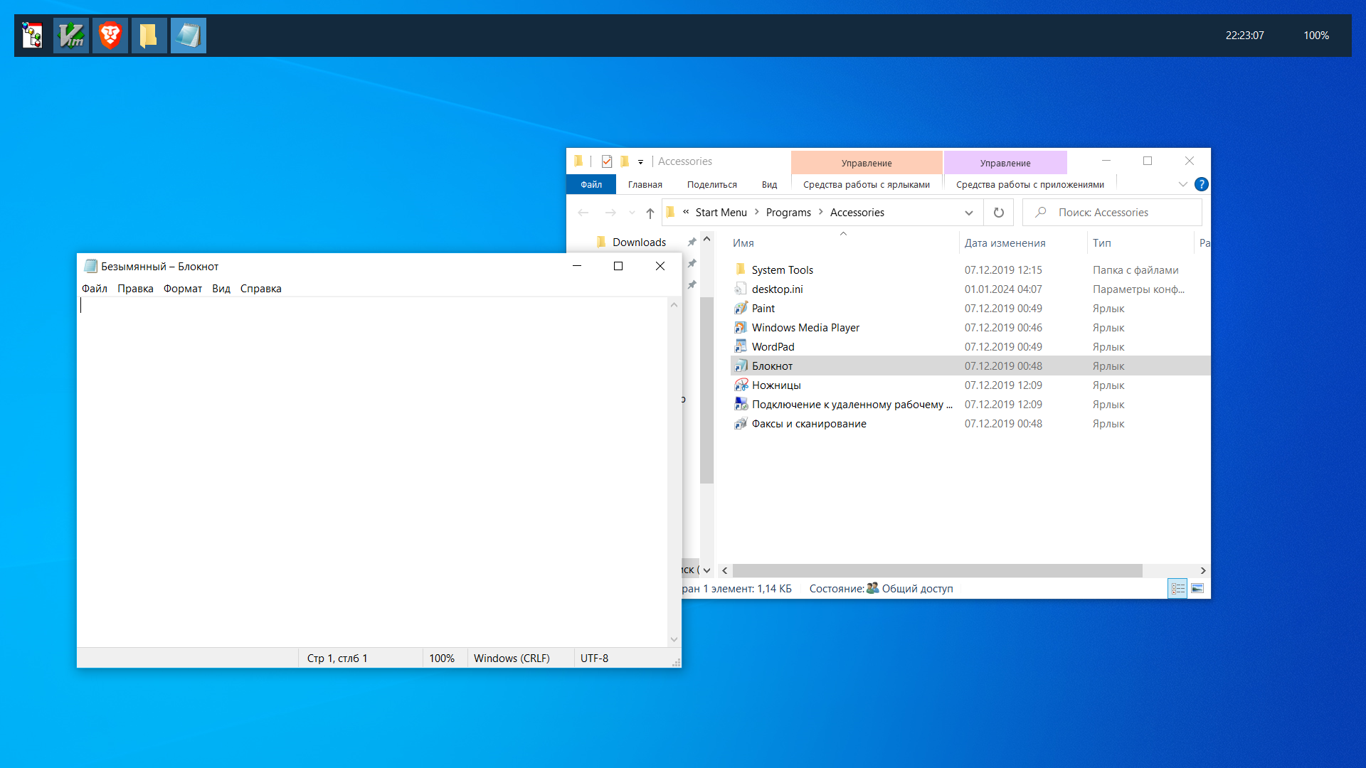The height and width of the screenshot is (768, 1366).
Task: Switch to details view layout icon
Action: 1178,589
